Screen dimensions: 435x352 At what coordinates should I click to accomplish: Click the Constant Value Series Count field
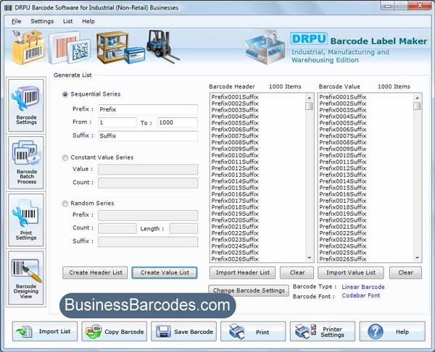click(x=148, y=183)
